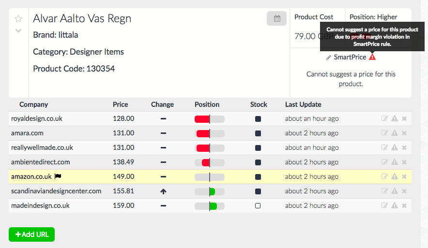Open the scandinaviandesigncenter.com company link
Viewport: 428px width, 248px height.
click(56, 191)
